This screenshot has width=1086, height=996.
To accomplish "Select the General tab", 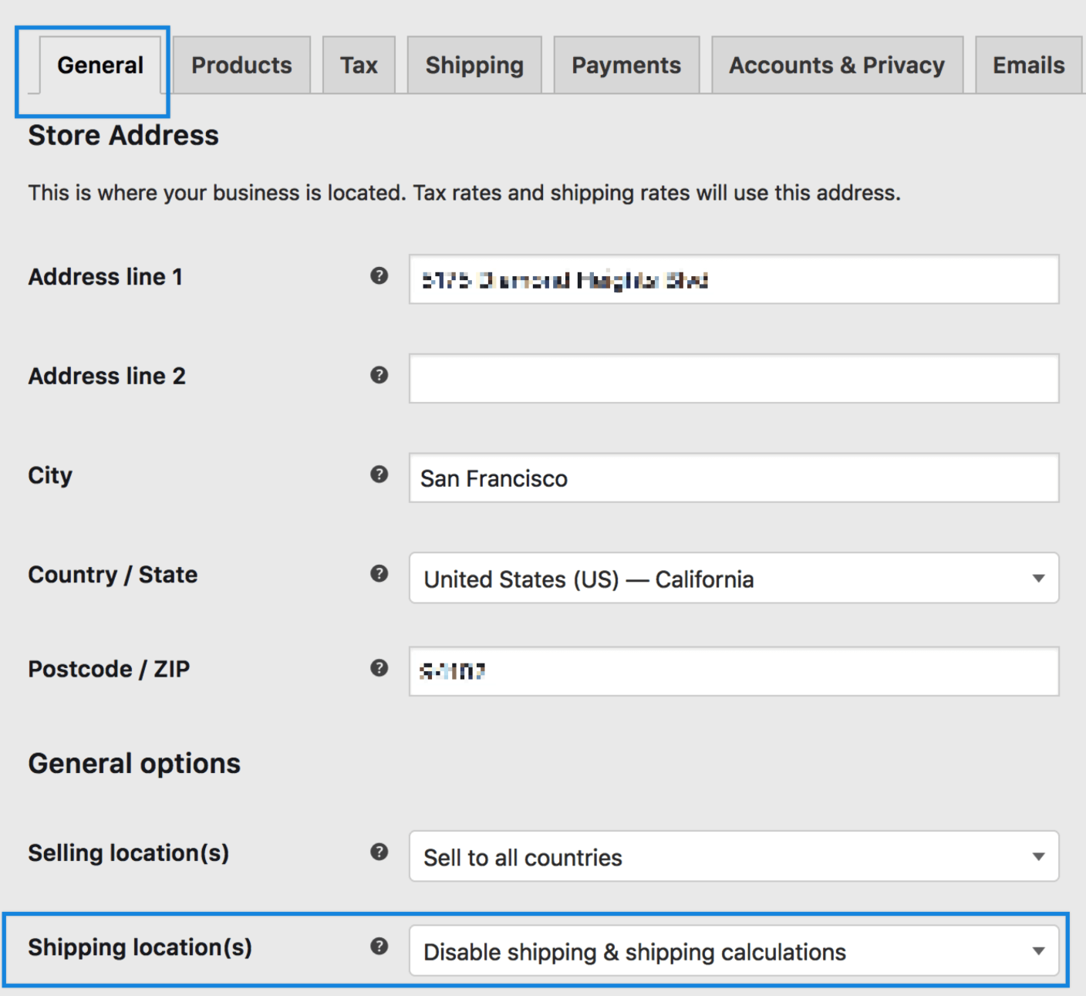I will [100, 65].
